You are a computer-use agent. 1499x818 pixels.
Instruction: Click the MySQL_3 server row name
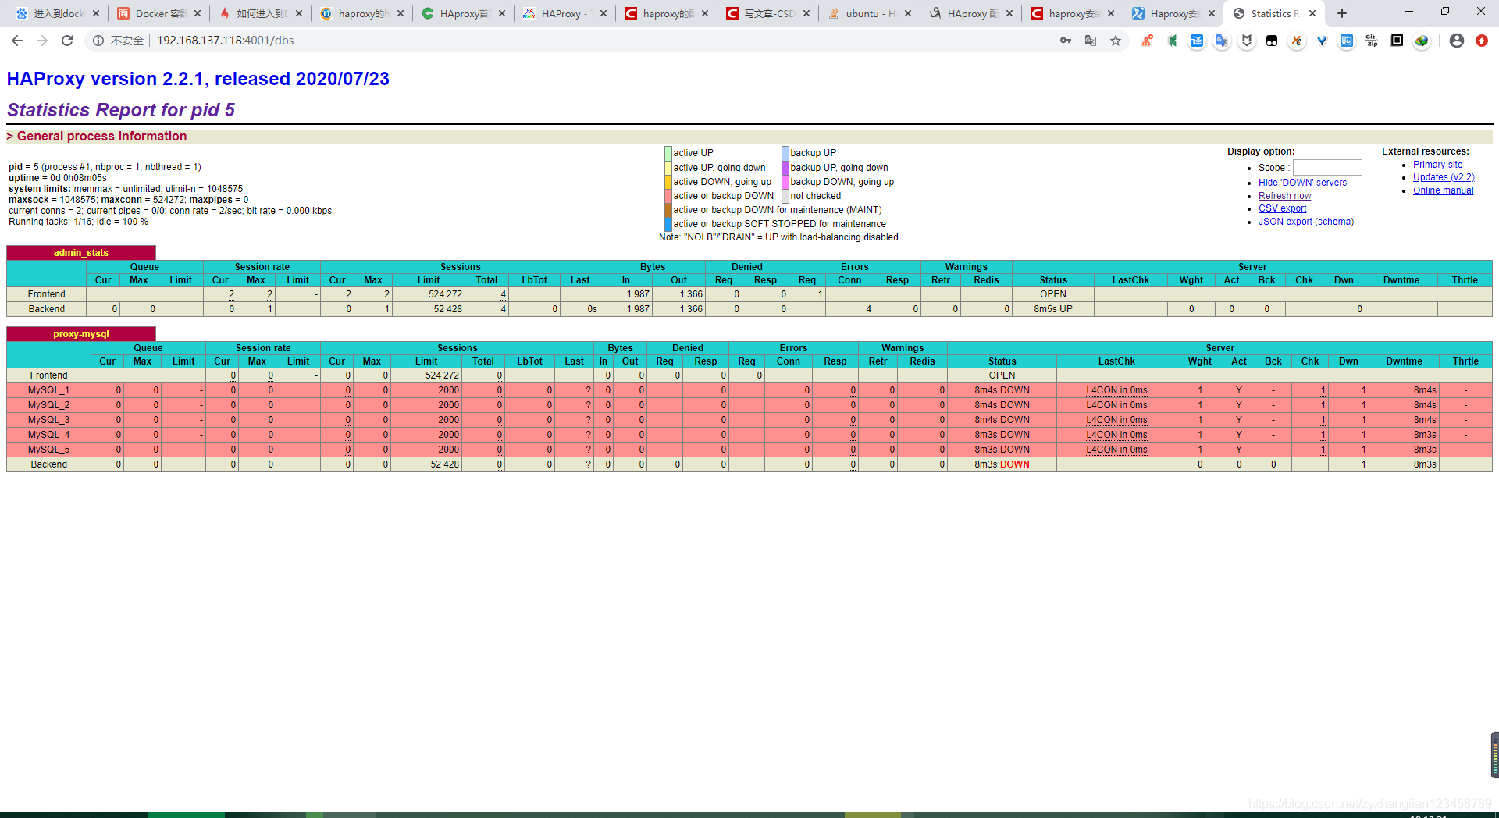pos(48,420)
